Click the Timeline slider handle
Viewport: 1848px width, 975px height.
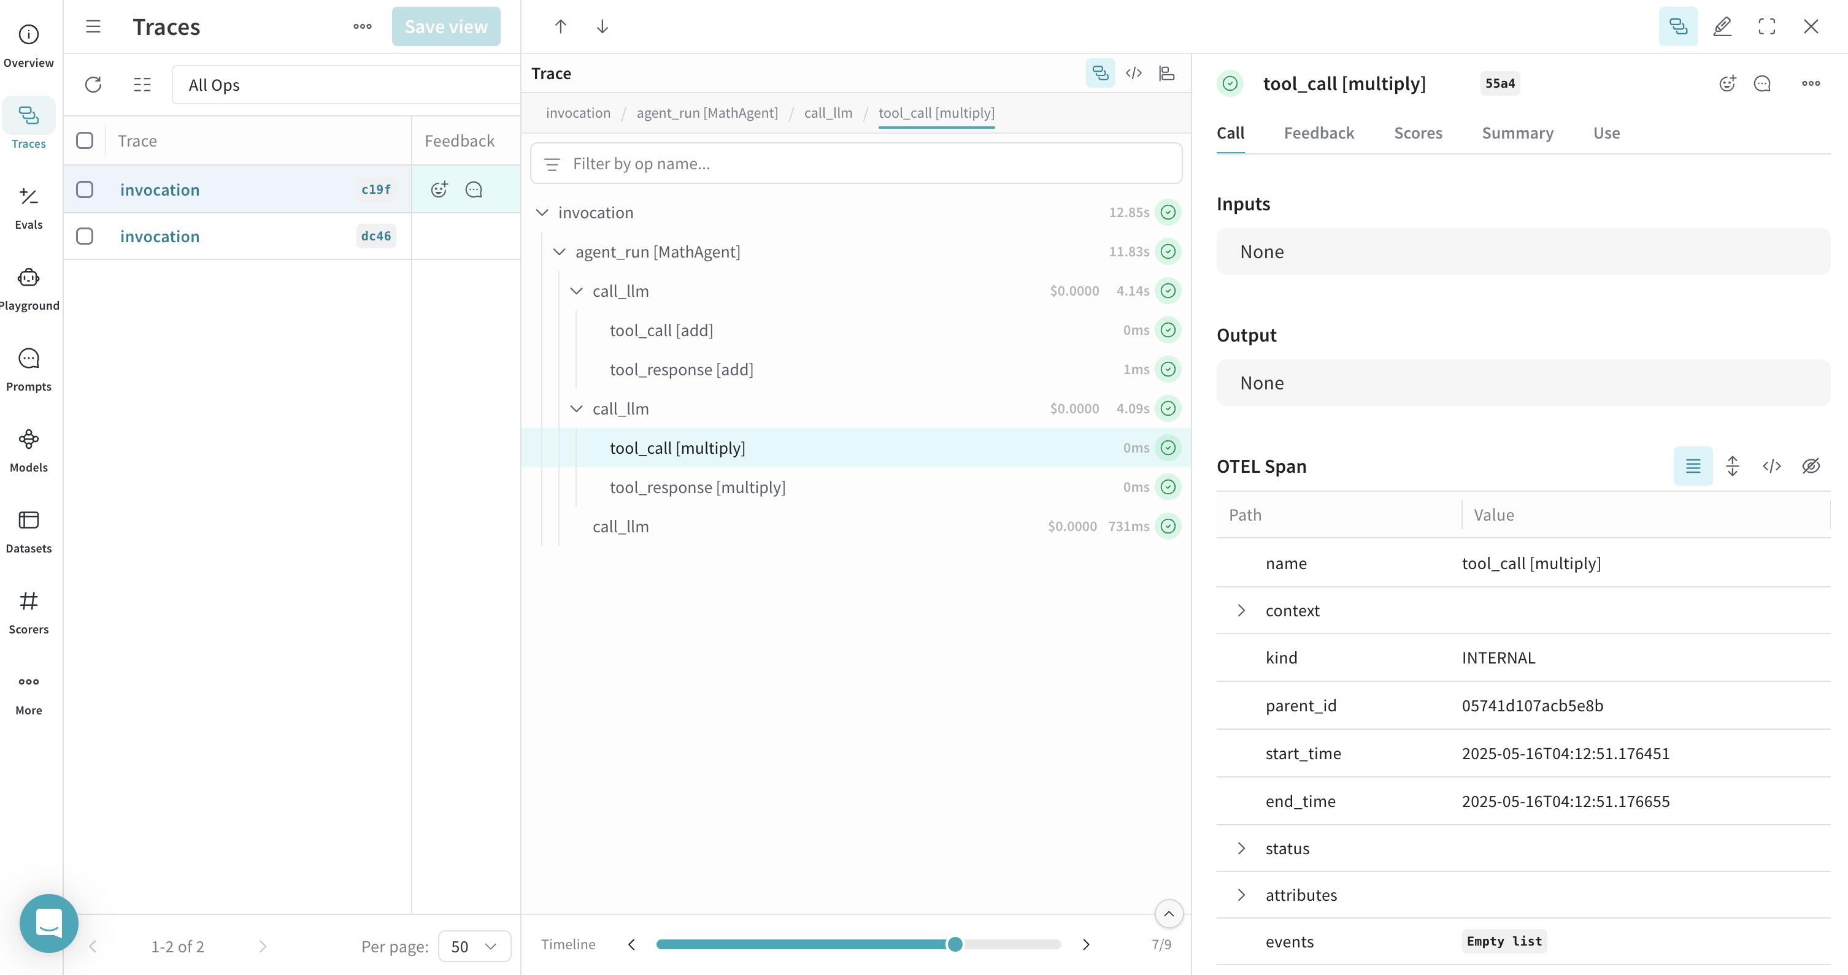[x=954, y=944]
